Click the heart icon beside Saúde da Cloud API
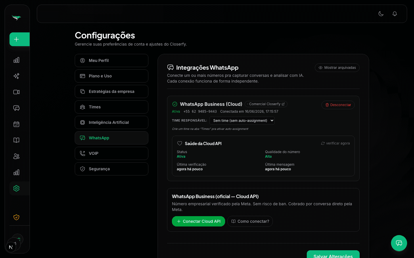The height and width of the screenshot is (258, 414). 180,143
